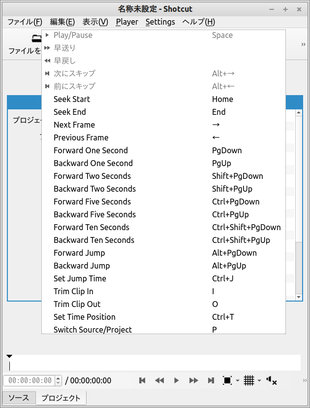The image size is (310, 408).
Task: Click the timecode position input field
Action: [30, 380]
